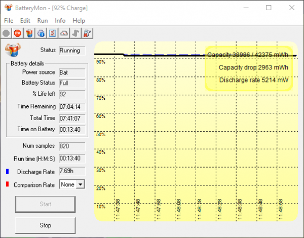Click the Power source field showing Bat
The height and width of the screenshot is (238, 304).
(72, 73)
